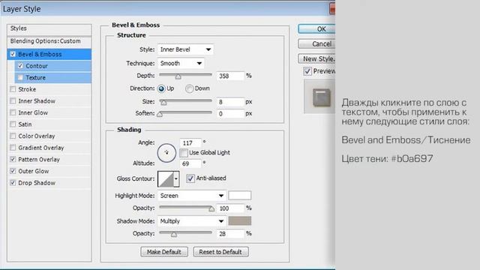This screenshot has height=270, width=480.
Task: Disable the Pattern Overlay checkbox
Action: point(13,159)
